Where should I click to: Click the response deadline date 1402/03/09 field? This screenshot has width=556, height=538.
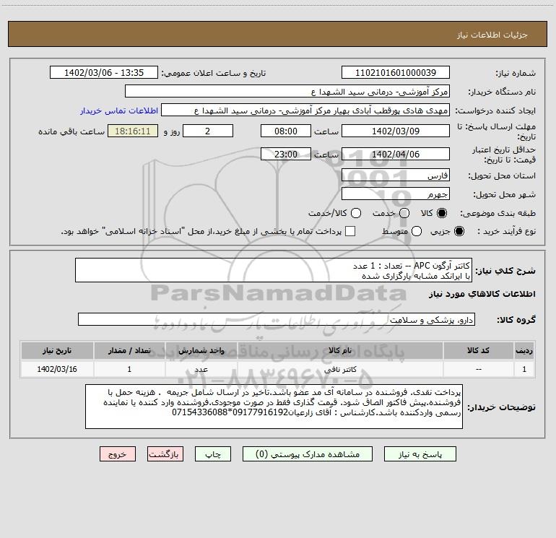click(396, 131)
